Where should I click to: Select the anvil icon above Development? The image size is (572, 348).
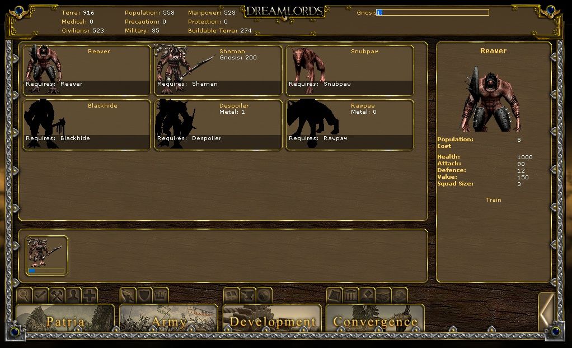(248, 295)
